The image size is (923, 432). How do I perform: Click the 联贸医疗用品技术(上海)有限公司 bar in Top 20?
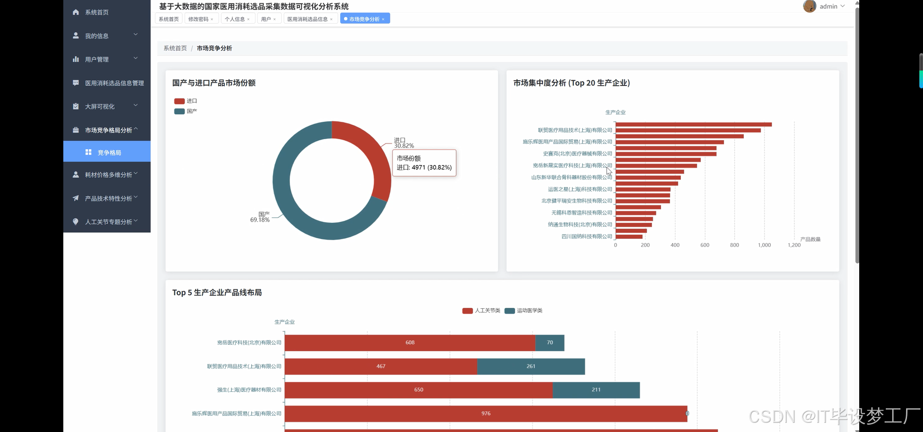pos(688,130)
